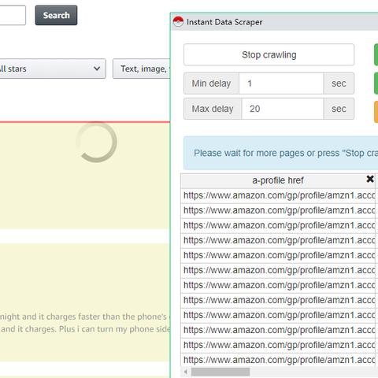Click the Stop crawling button

[269, 54]
